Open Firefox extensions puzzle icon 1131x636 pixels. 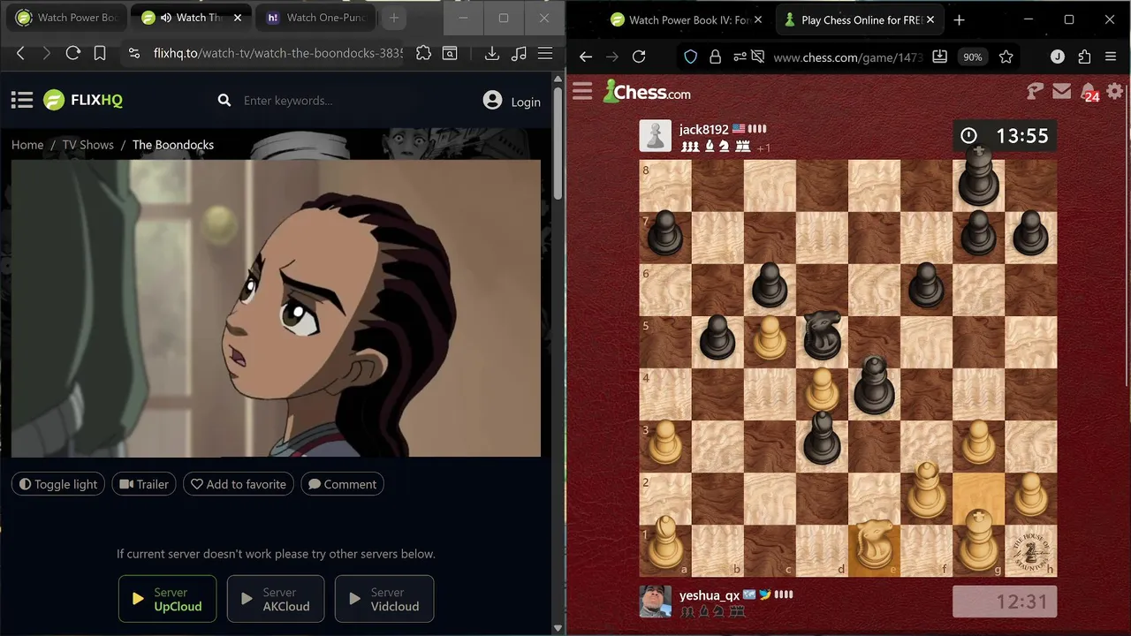(1085, 57)
